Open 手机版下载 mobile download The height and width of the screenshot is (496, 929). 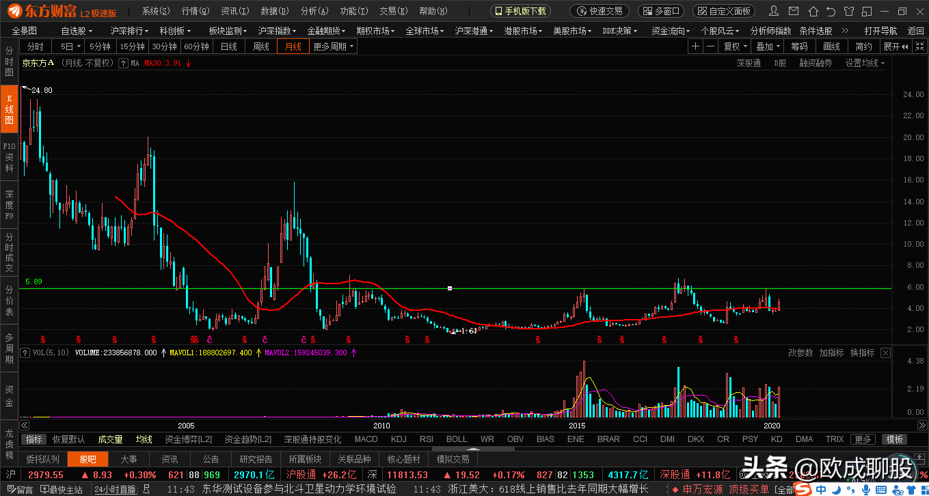(520, 12)
